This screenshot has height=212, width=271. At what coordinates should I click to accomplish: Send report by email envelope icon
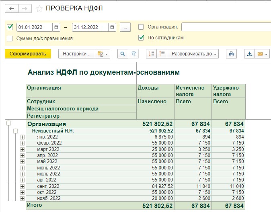260,54
